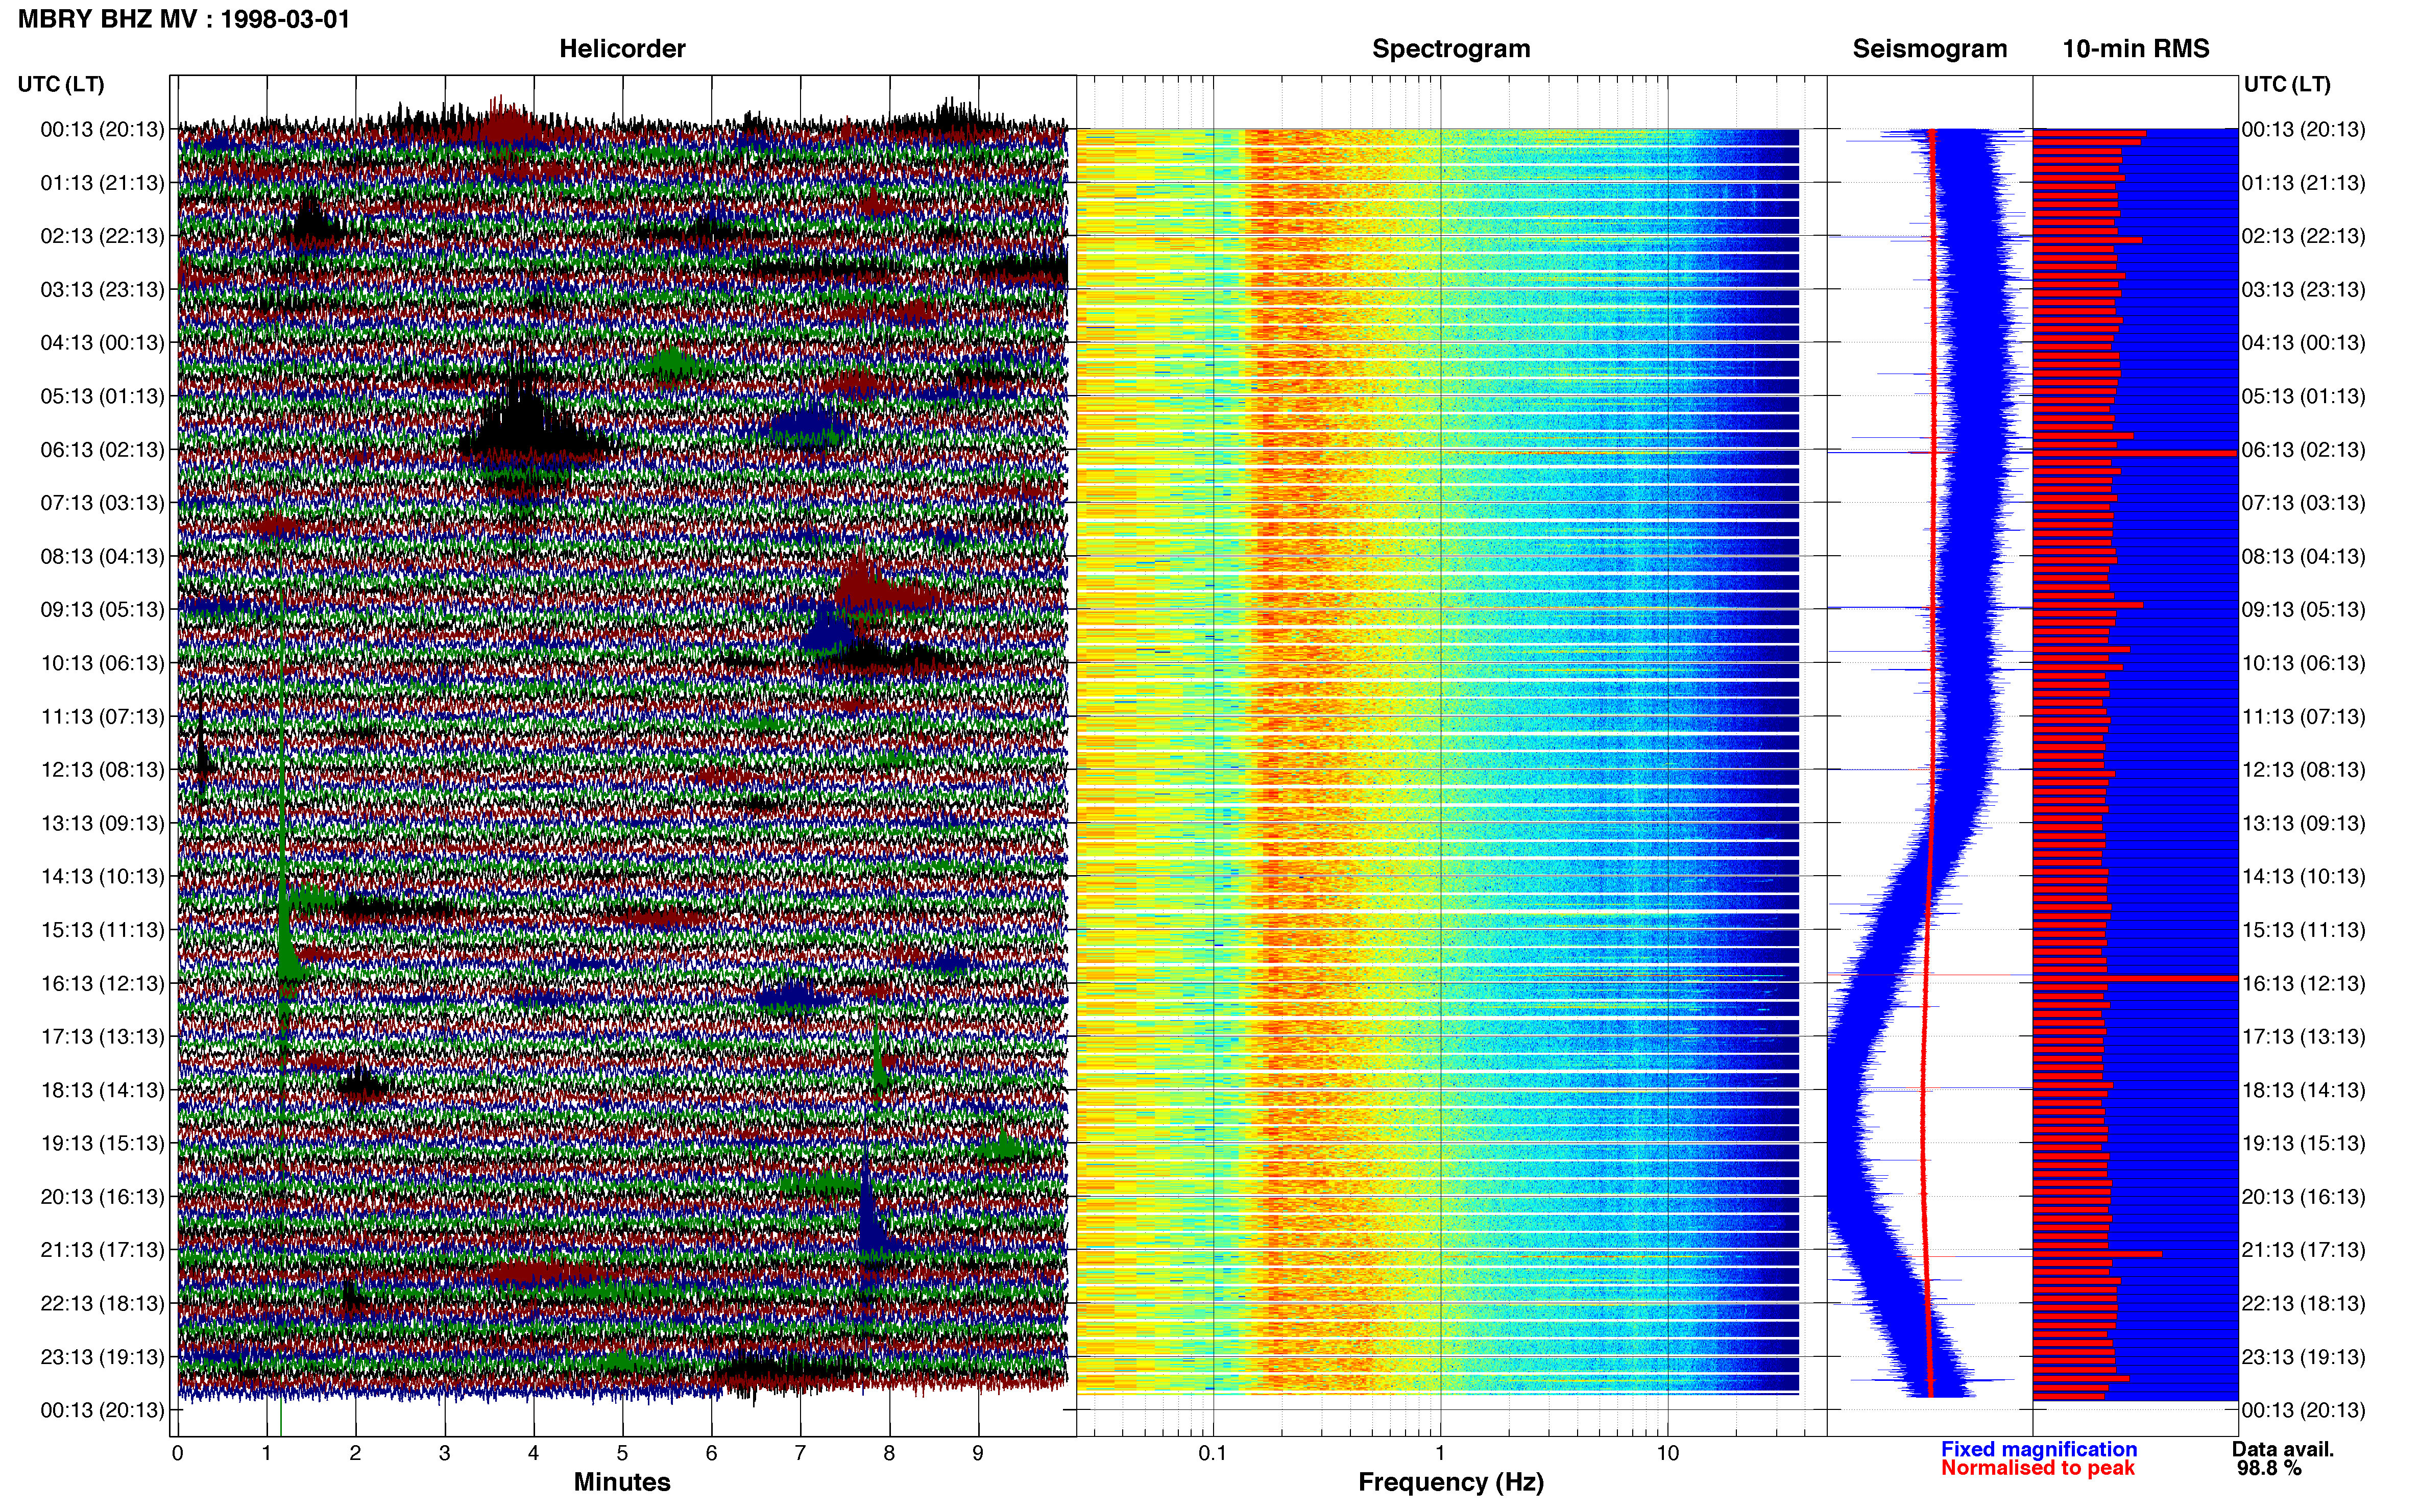Click the 'Minutes' x-axis label
2420x1512 pixels.
(x=621, y=1482)
